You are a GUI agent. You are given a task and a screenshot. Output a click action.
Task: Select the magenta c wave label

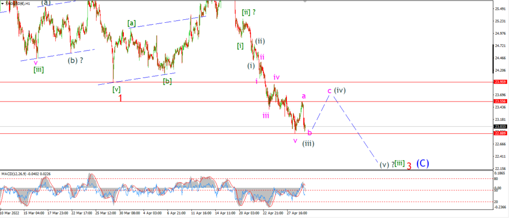click(329, 91)
